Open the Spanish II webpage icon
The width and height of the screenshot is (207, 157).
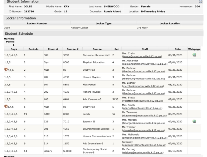click(194, 121)
